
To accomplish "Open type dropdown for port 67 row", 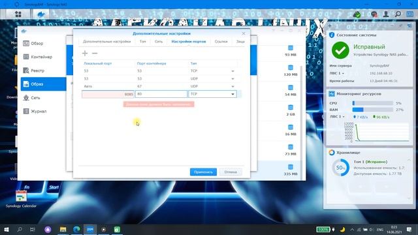I will click(233, 87).
